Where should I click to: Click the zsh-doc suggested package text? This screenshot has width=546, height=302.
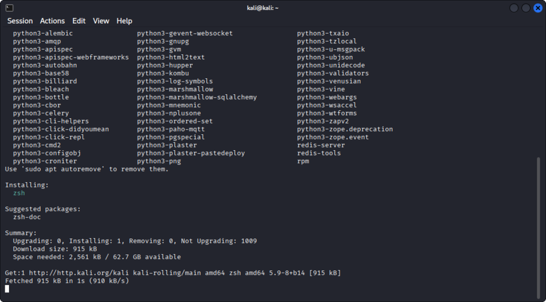(x=27, y=217)
